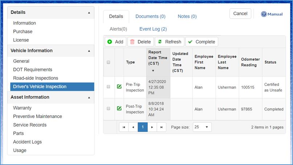Click the Complete checkmark icon

(x=190, y=42)
